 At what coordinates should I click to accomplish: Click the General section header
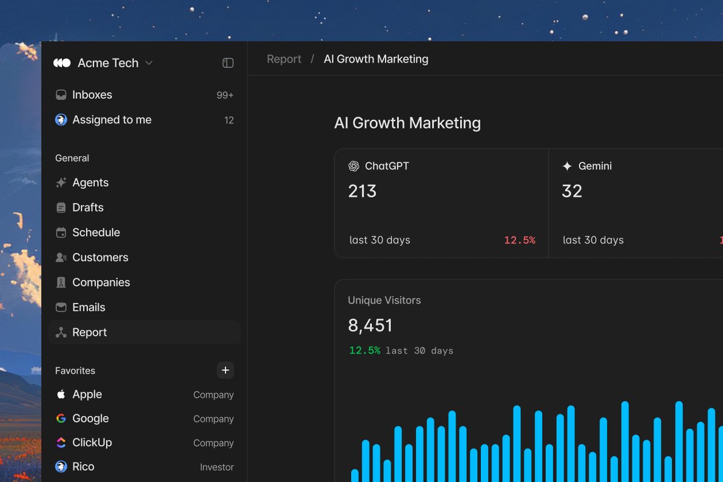point(72,158)
